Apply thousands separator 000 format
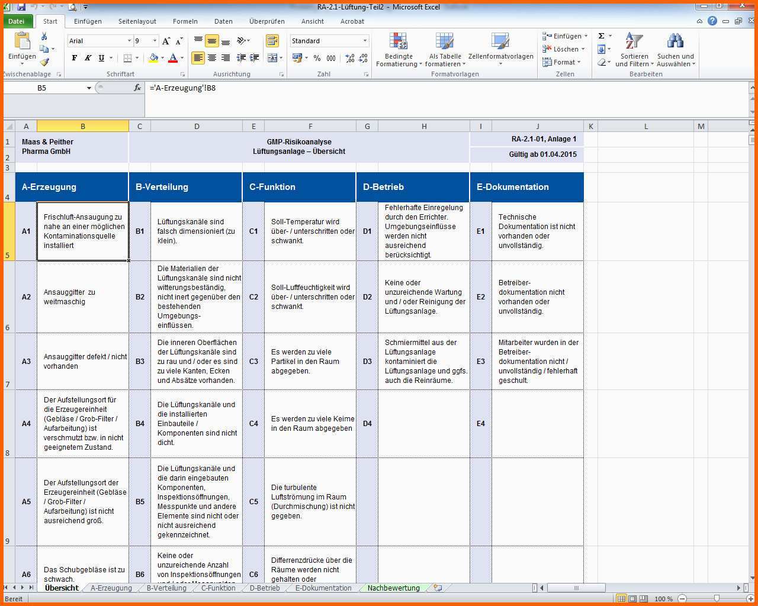This screenshot has height=606, width=758. click(x=331, y=58)
